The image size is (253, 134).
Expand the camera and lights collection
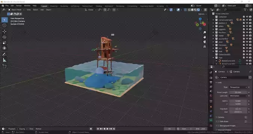coord(213,20)
